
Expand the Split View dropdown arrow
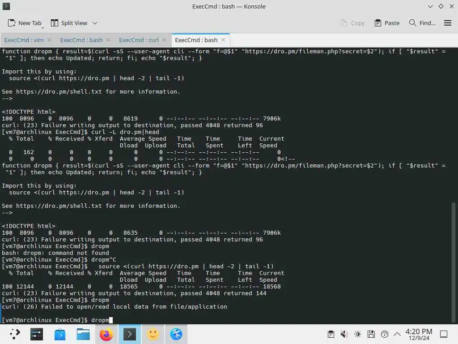point(95,23)
